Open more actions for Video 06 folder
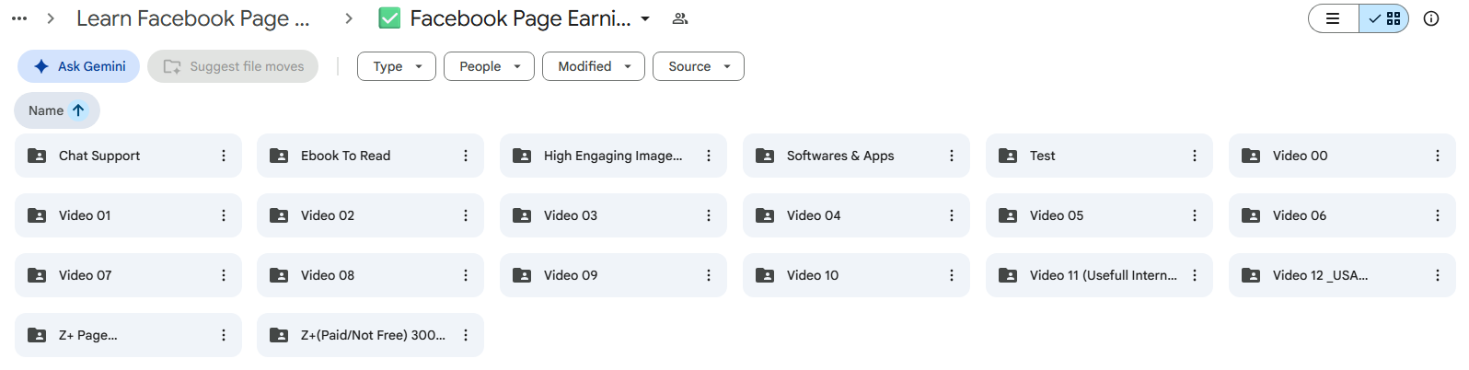This screenshot has height=370, width=1469. click(x=1438, y=215)
